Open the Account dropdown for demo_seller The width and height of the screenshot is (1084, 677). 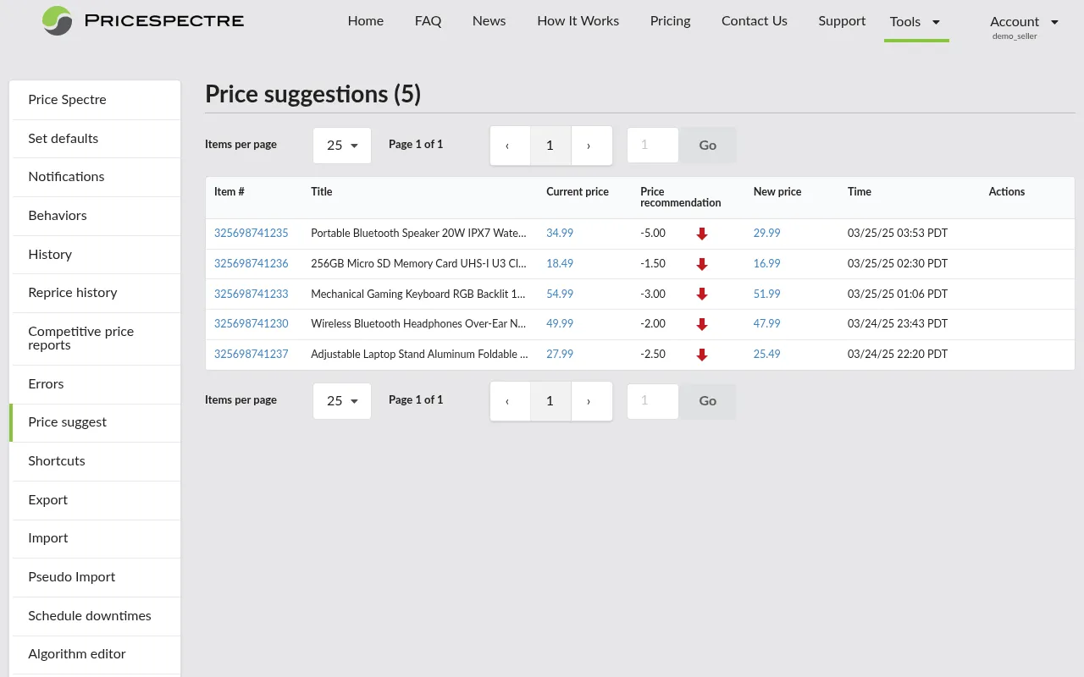click(x=1024, y=21)
